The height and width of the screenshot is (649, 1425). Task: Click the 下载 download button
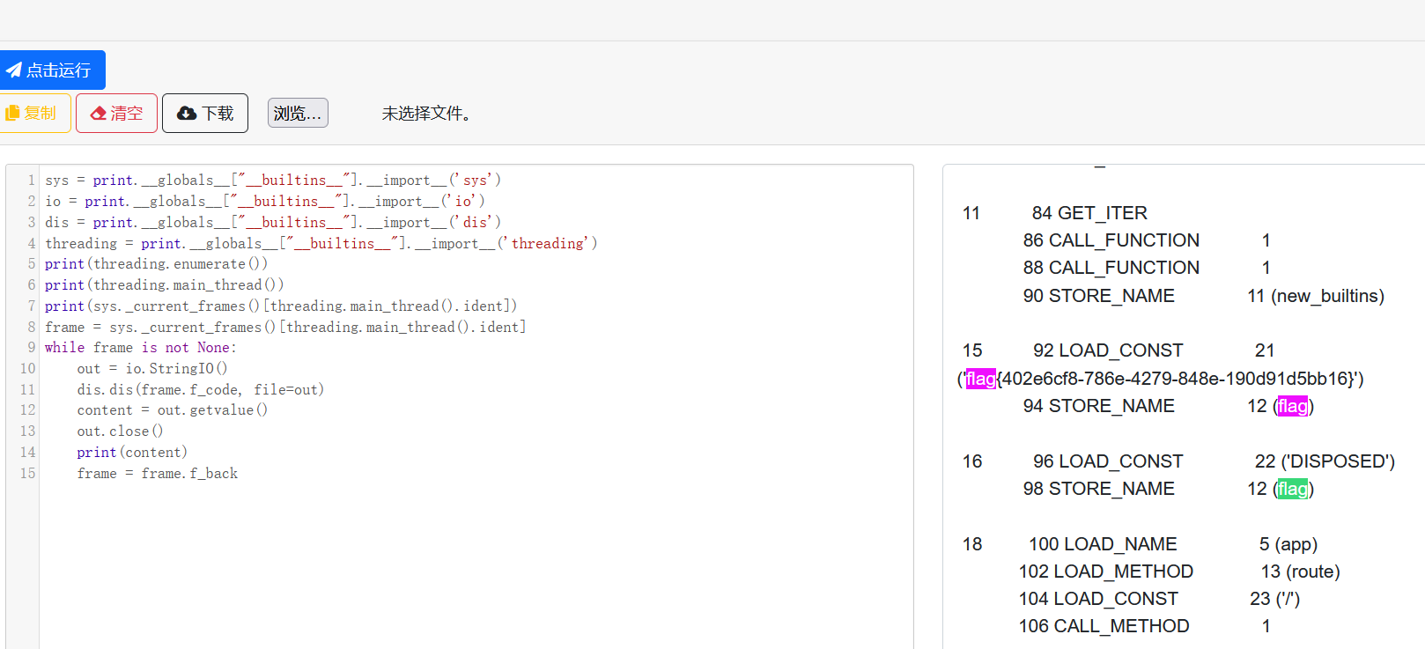(x=205, y=113)
